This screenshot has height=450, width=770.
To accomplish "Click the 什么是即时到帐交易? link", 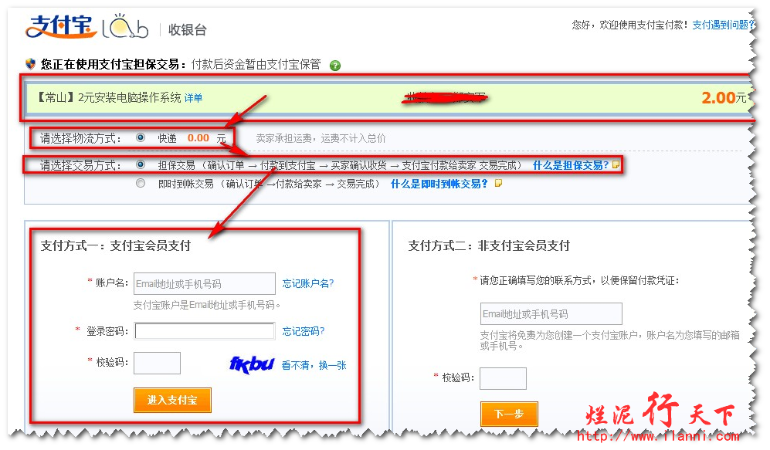I will click(439, 184).
